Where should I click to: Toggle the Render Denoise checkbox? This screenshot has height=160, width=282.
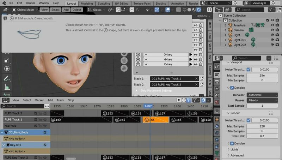tap(232, 143)
